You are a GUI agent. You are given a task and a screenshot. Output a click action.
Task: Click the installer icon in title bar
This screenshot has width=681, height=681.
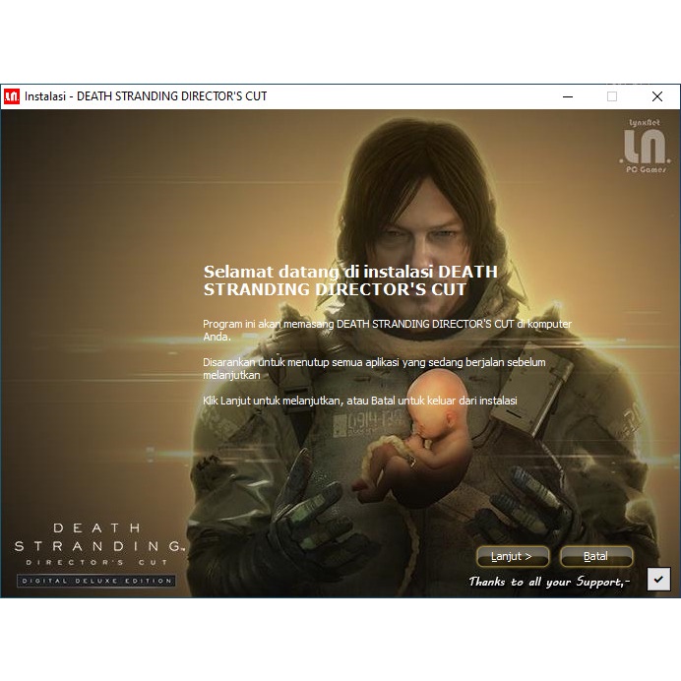pos(12,96)
